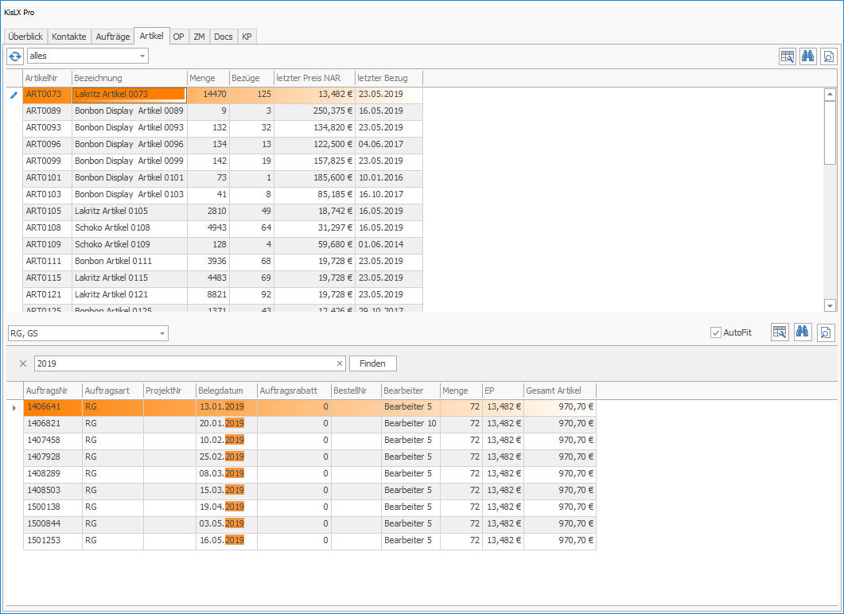Switch to the Aufträge tab
Viewport: 844px width, 614px height.
(x=112, y=37)
